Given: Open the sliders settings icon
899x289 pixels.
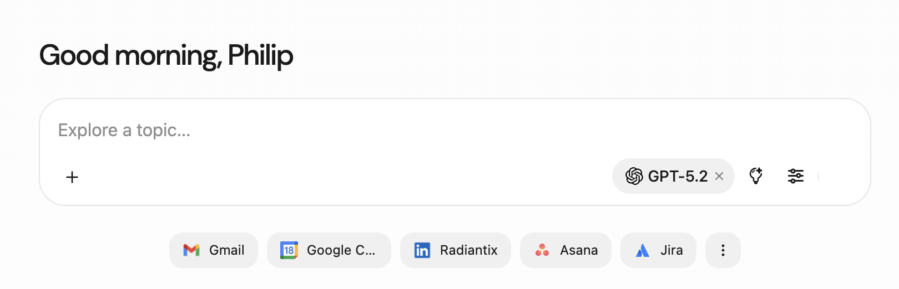Looking at the screenshot, I should 796,176.
